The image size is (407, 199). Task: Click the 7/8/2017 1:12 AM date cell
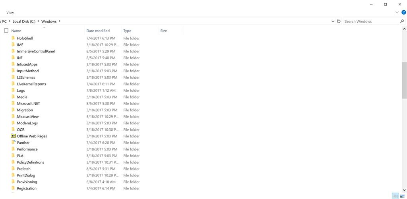[x=101, y=90]
